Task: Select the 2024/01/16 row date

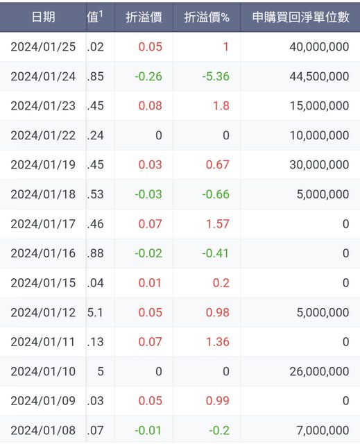Action: (43, 253)
